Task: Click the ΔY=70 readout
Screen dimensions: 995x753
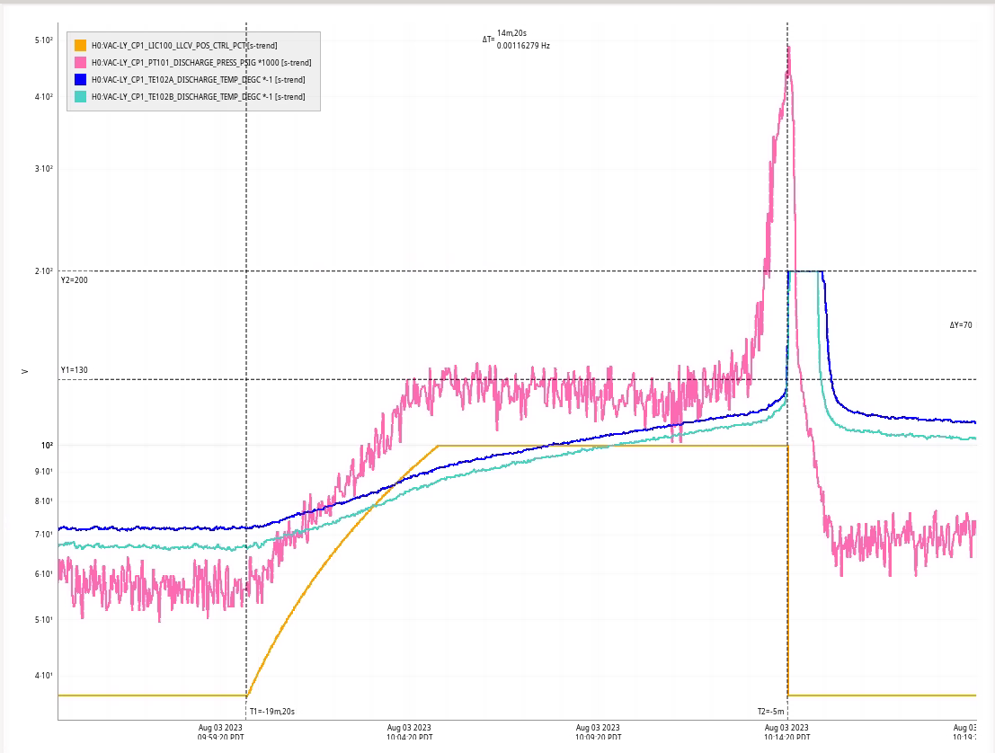Action: pos(960,325)
